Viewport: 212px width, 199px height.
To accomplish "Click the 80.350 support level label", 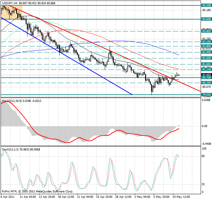I will click(x=207, y=82).
